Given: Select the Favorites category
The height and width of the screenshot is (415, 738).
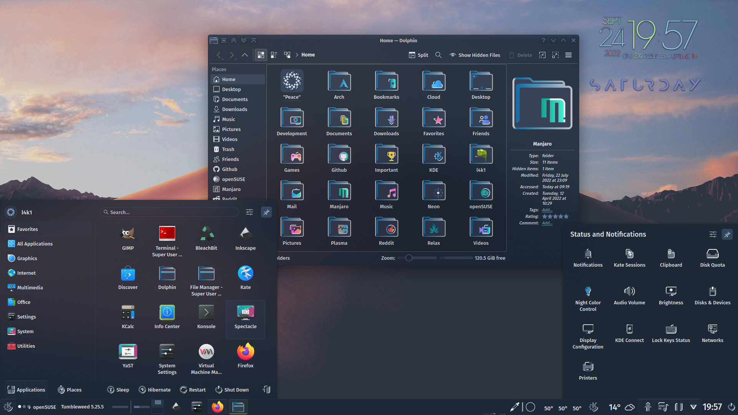Looking at the screenshot, I should pyautogui.click(x=48, y=229).
